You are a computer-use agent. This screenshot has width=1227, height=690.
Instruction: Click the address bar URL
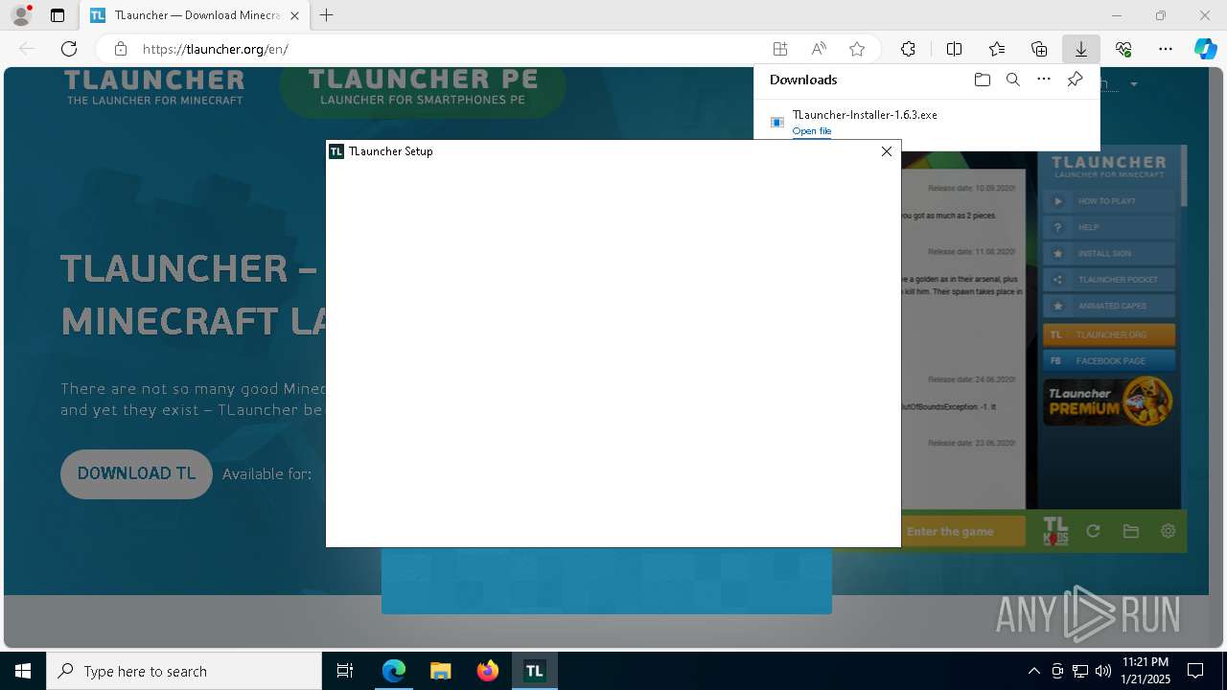tap(215, 49)
